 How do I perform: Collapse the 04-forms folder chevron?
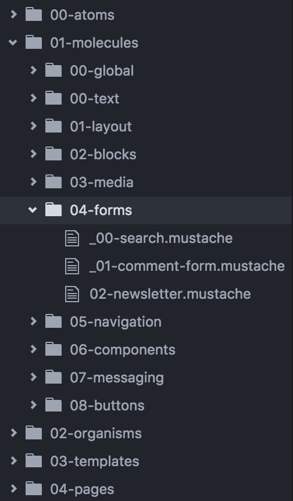pyautogui.click(x=33, y=210)
